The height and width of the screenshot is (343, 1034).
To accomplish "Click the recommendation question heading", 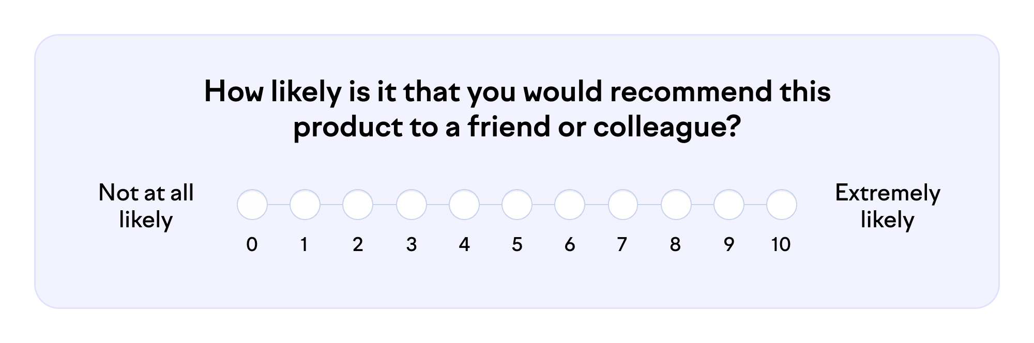I will click(517, 109).
